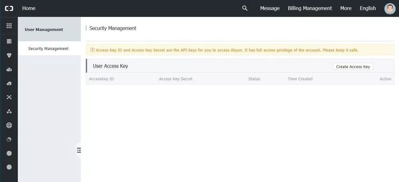Viewport: 399px width, 182px height.
Task: Go to the Home menu item
Action: click(x=29, y=8)
